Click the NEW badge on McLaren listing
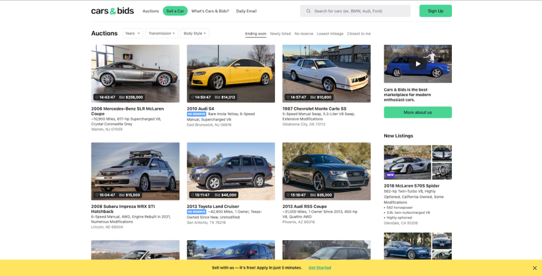Image resolution: width=542 pixels, height=276 pixels. pyautogui.click(x=390, y=175)
